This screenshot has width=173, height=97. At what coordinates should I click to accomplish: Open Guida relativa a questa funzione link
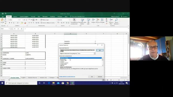pos(67,77)
